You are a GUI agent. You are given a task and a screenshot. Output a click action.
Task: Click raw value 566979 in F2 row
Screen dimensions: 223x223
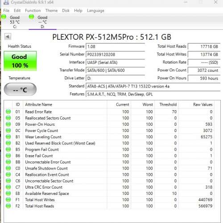point(206,206)
